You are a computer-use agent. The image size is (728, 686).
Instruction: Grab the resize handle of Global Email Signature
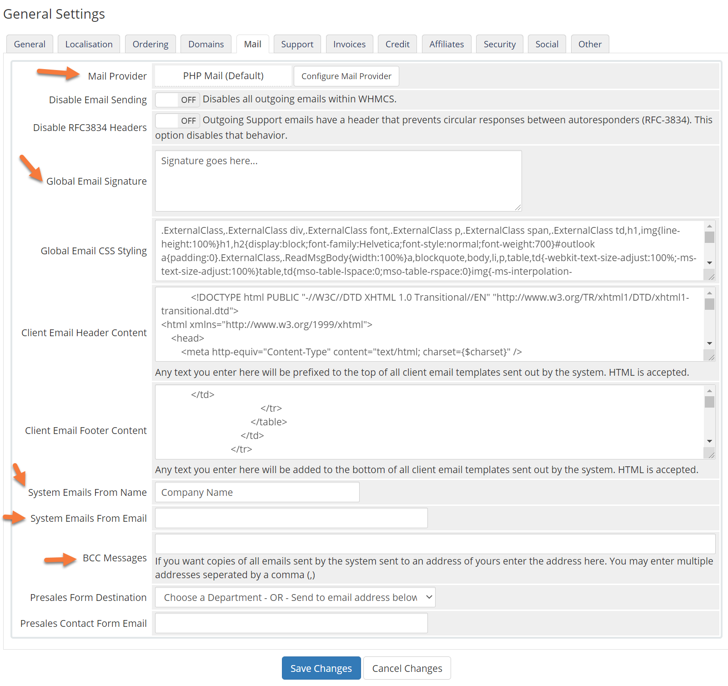point(518,207)
